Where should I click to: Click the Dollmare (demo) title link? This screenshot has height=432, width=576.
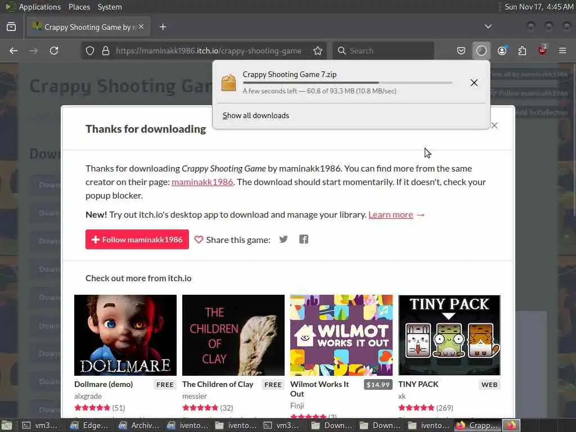pos(103,384)
